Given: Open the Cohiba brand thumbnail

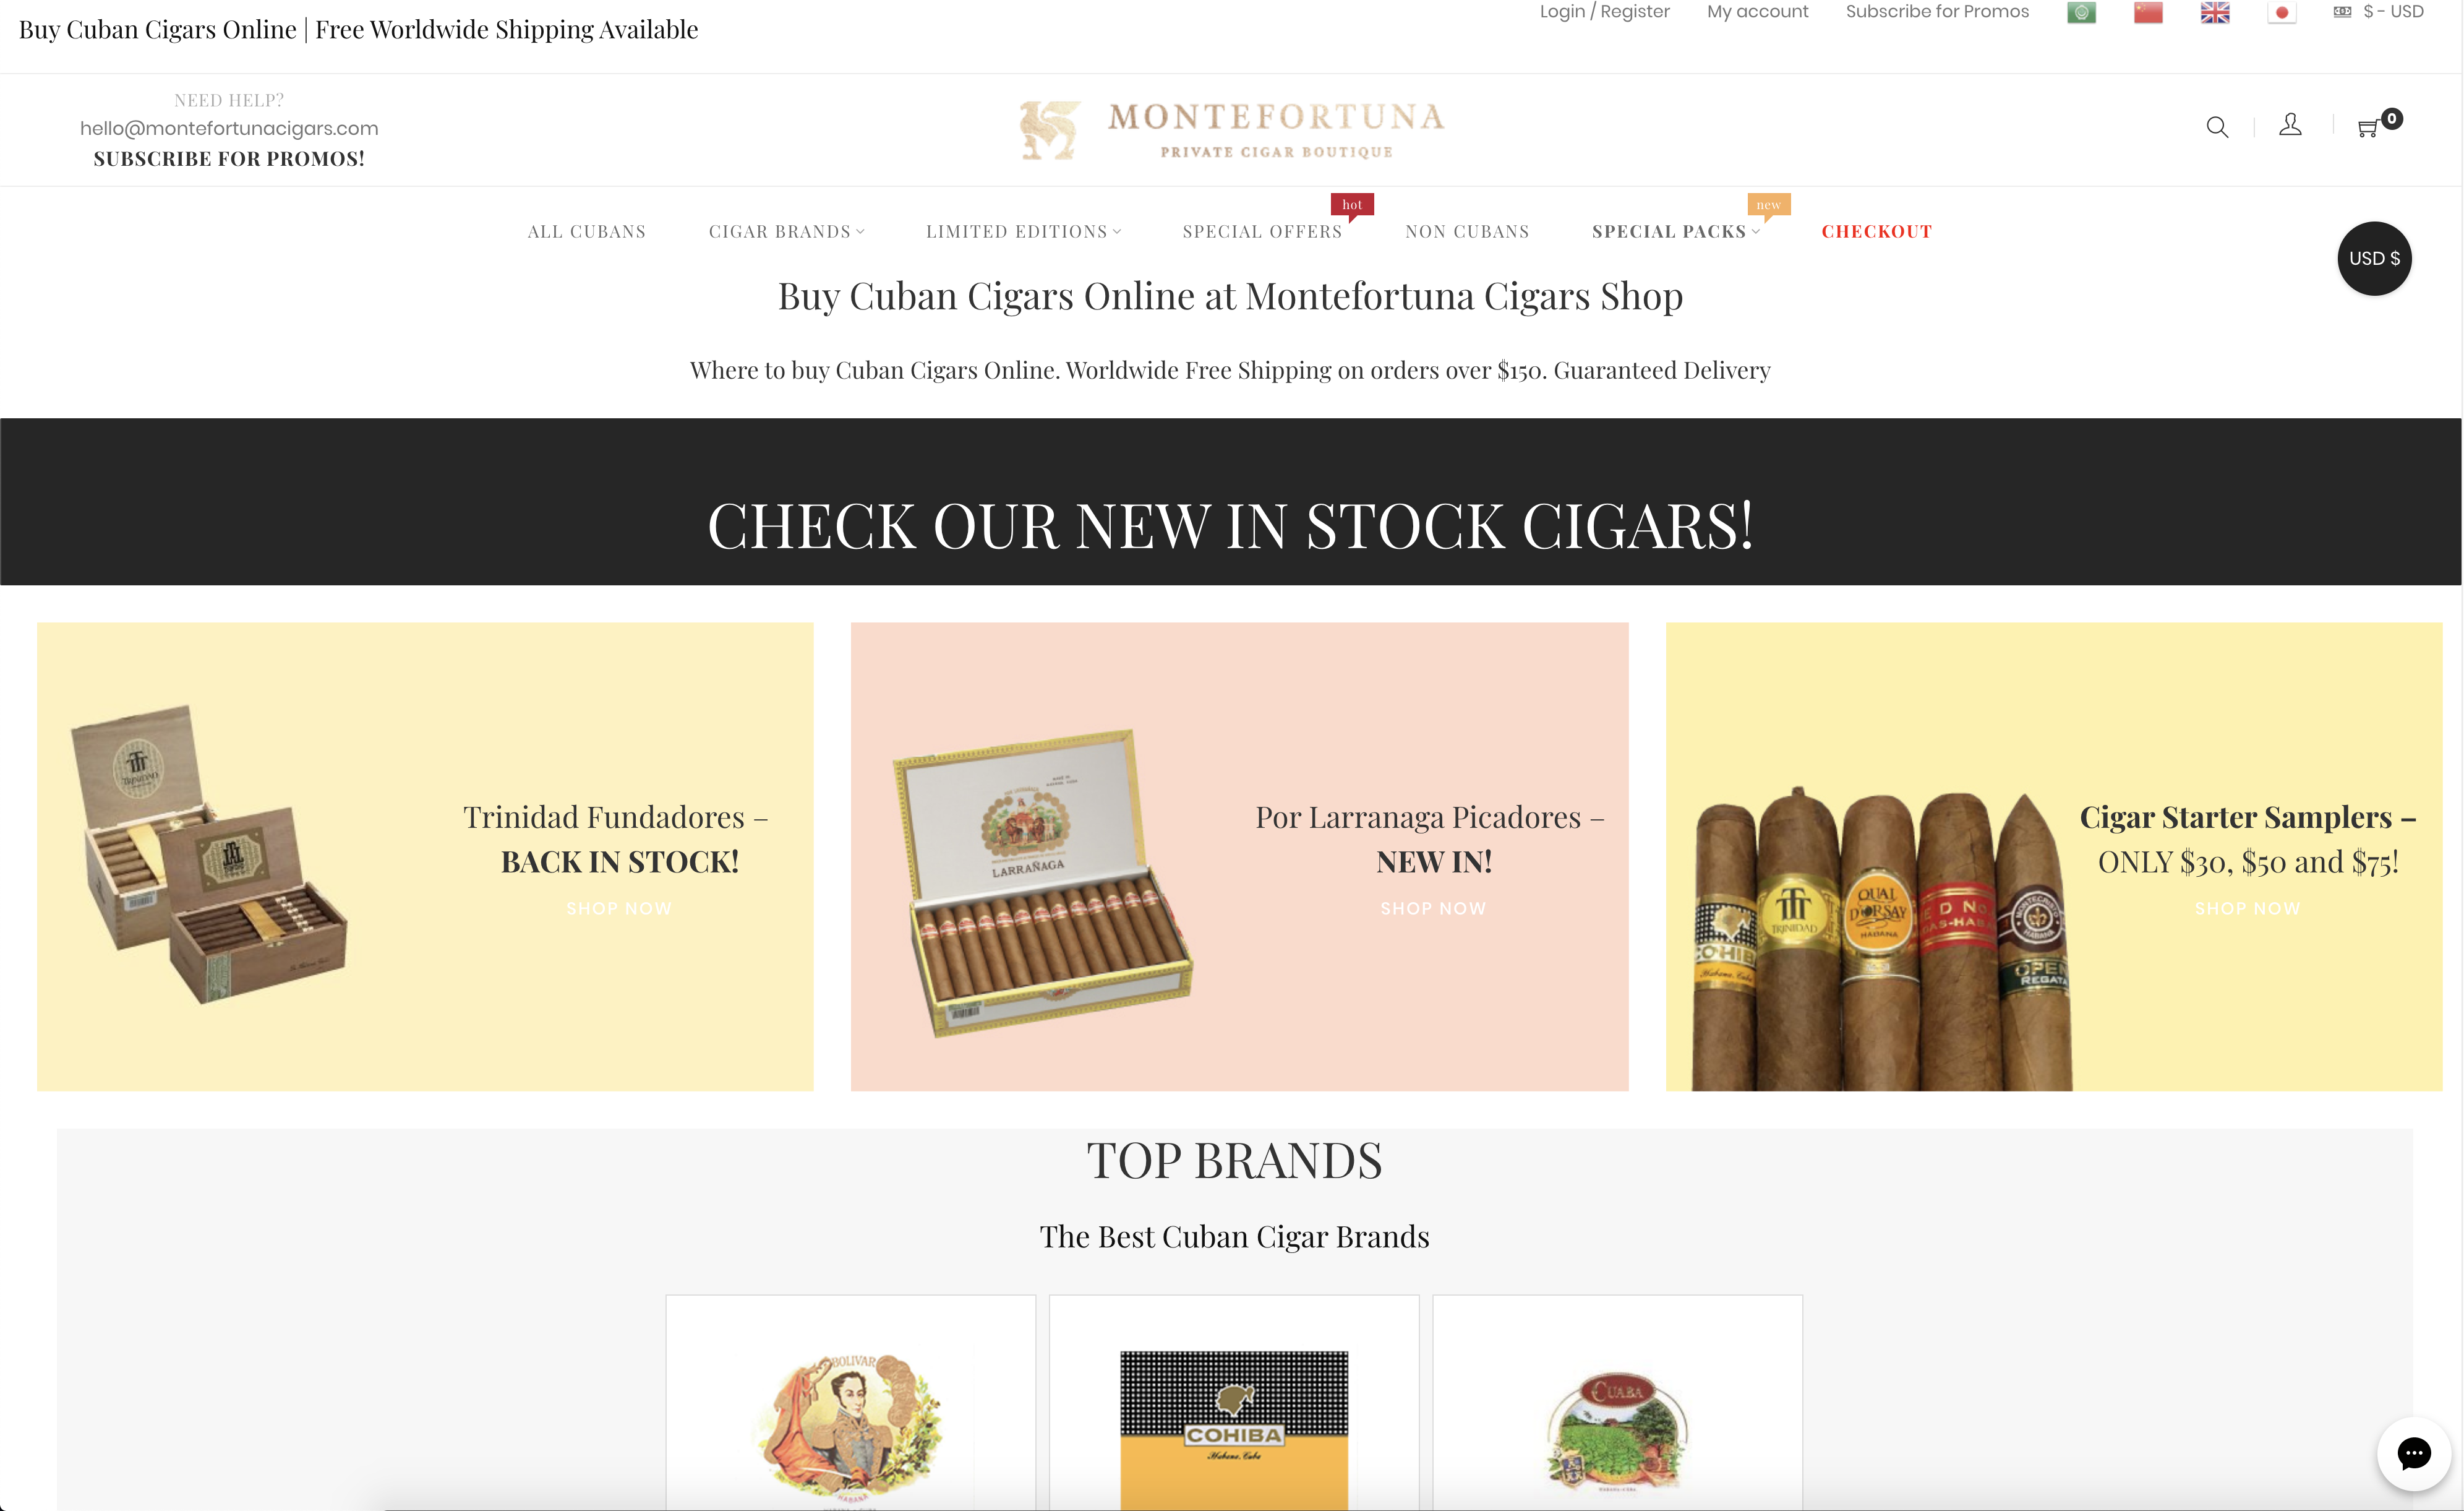Looking at the screenshot, I should [1234, 1402].
